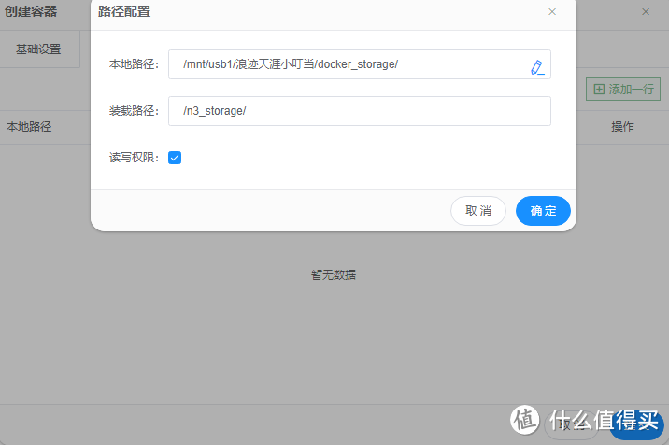This screenshot has width=669, height=445.
Task: Focus the 本地路径 input field
Action: pyautogui.click(x=346, y=64)
